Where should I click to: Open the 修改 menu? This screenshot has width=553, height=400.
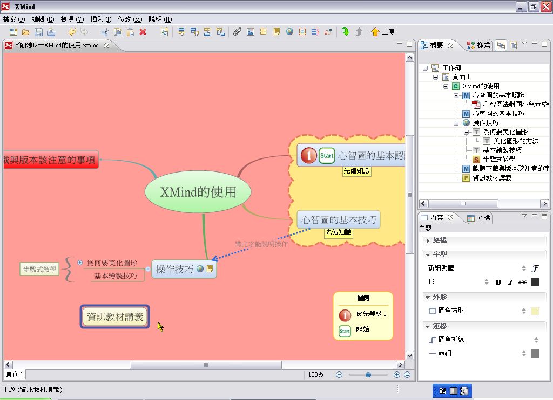[130, 19]
